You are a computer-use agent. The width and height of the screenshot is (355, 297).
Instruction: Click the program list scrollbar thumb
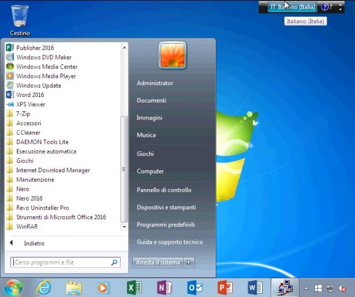click(x=124, y=169)
